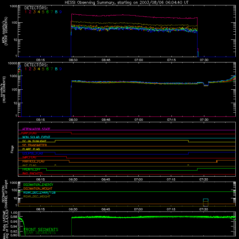The image size is (239, 239).
Task: Click the FRONTS_OFF flag label
Action: click(31, 169)
